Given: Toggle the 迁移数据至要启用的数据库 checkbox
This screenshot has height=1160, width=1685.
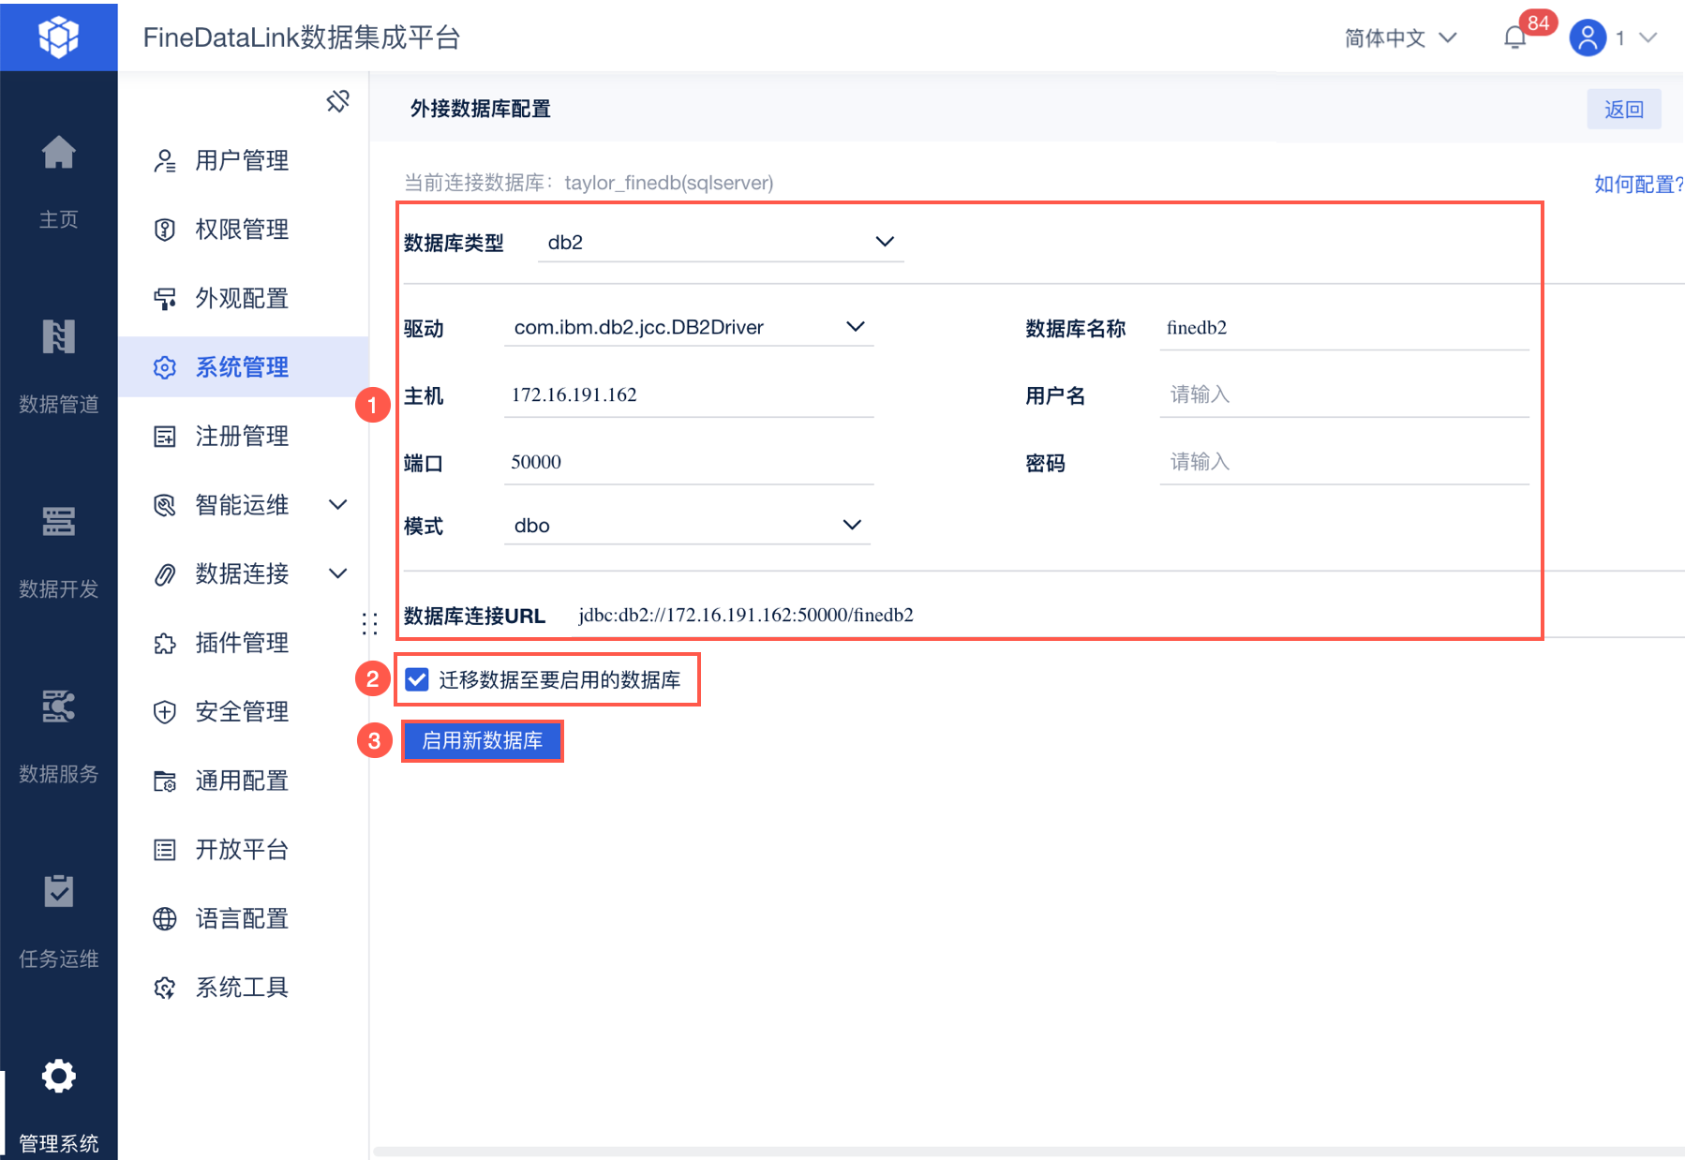Looking at the screenshot, I should point(417,679).
